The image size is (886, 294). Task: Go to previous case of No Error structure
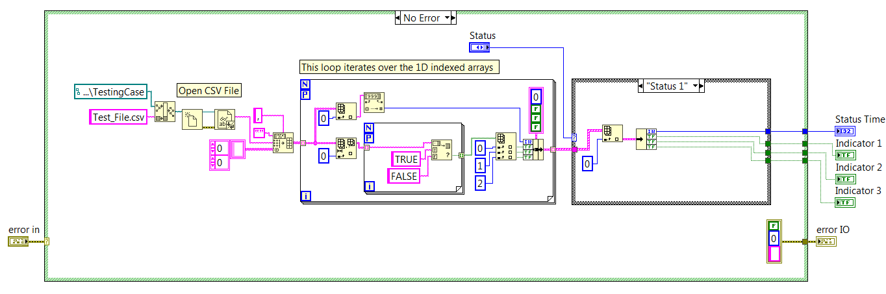coord(398,18)
